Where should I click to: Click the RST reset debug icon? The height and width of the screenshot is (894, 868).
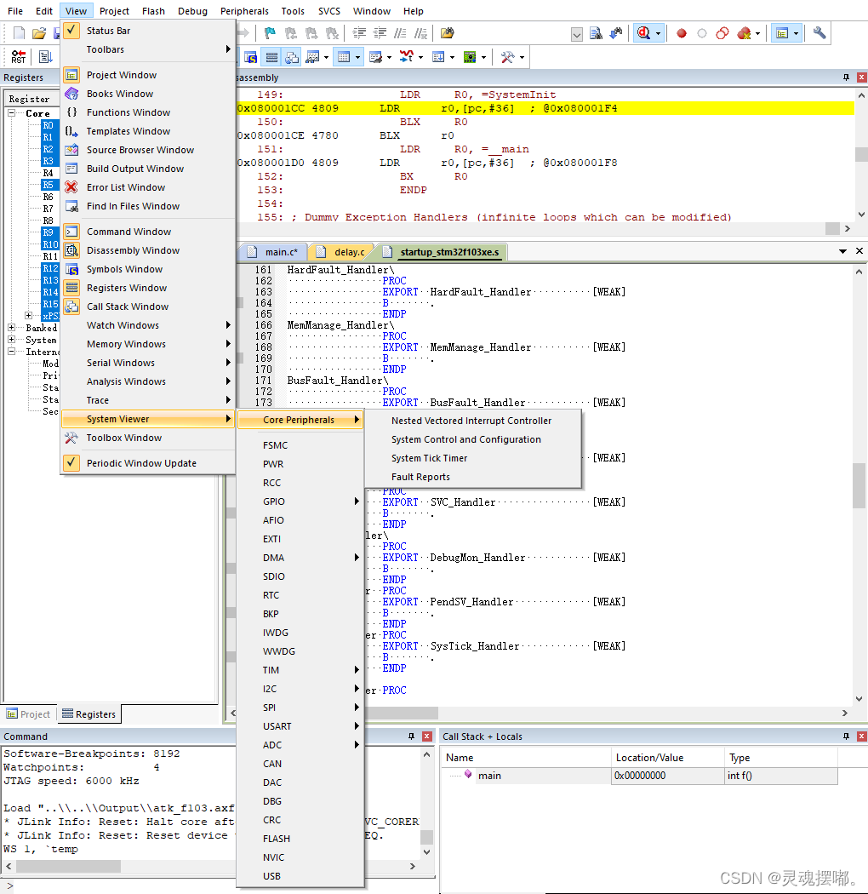coord(17,57)
